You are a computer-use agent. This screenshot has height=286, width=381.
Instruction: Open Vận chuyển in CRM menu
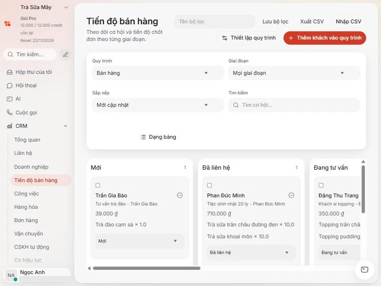click(x=29, y=234)
